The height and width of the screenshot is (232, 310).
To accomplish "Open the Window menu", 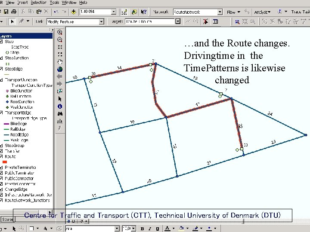I will (69, 3).
